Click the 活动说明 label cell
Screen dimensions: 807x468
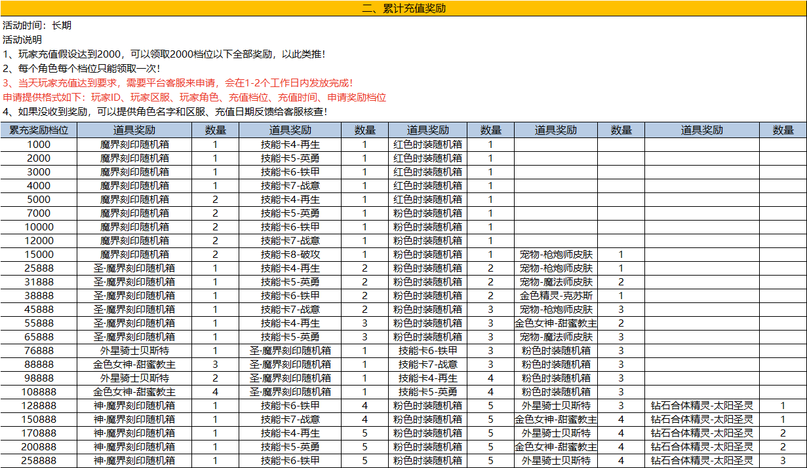pos(22,40)
